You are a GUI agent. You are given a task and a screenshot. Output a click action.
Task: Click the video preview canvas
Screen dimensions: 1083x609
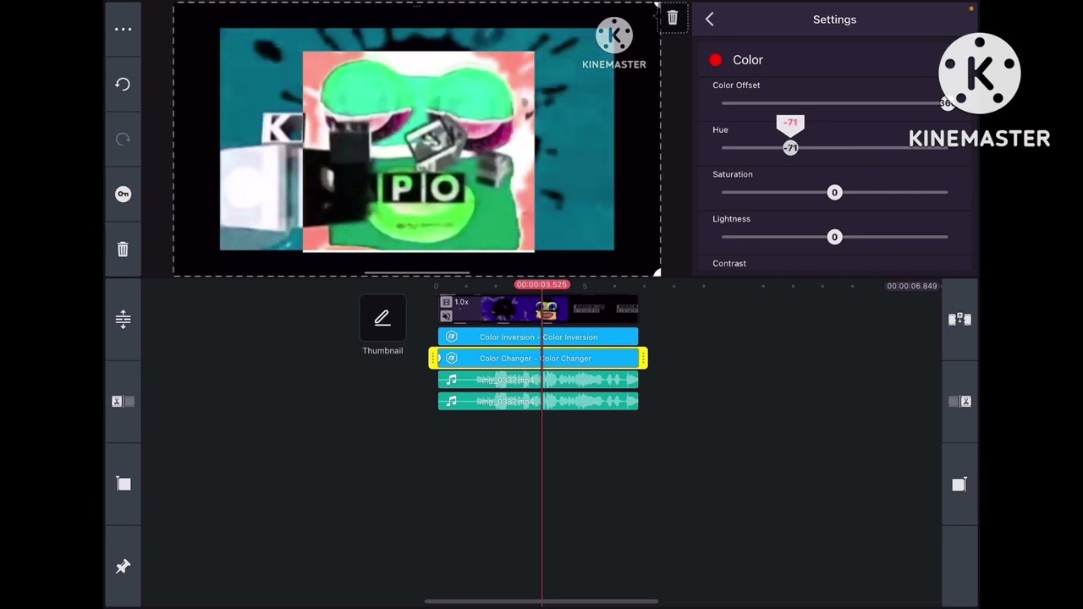417,140
